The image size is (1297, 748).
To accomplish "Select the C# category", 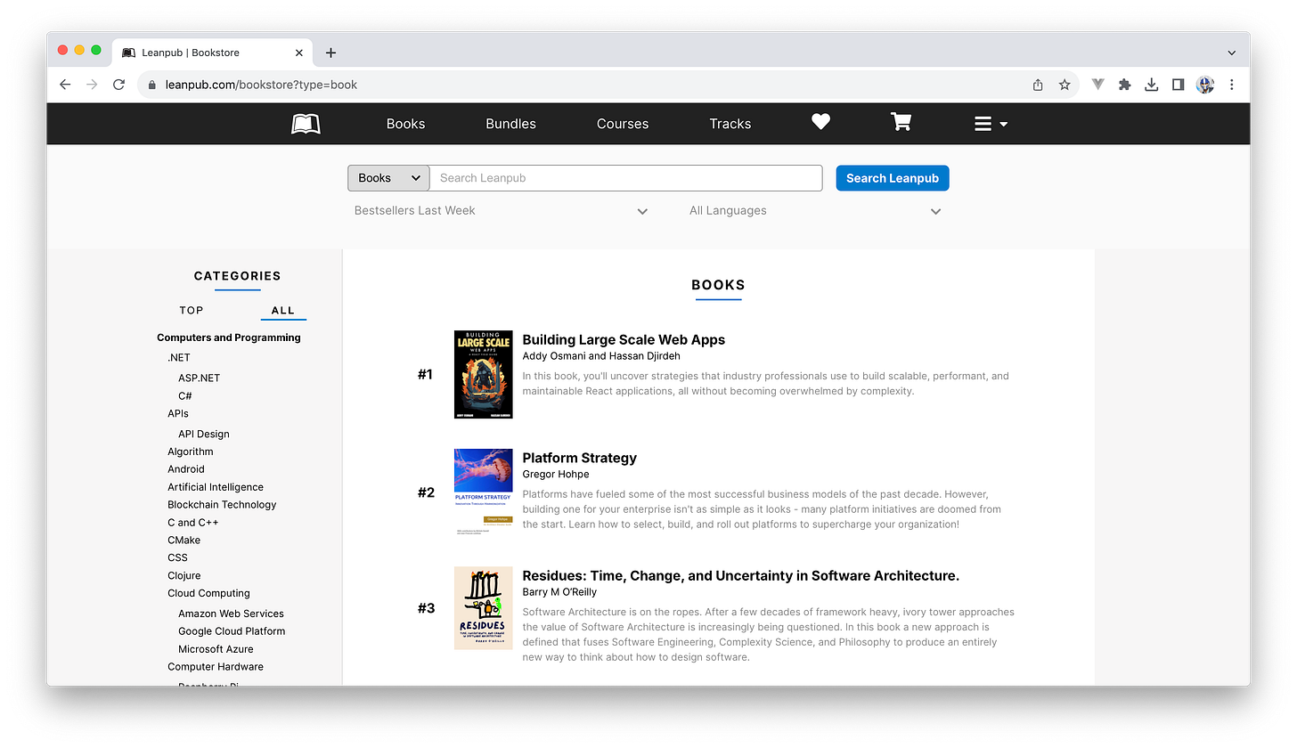I will (185, 395).
